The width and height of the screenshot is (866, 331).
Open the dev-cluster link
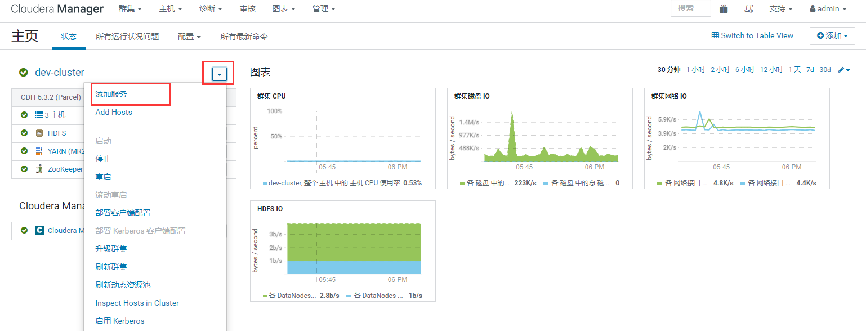60,72
